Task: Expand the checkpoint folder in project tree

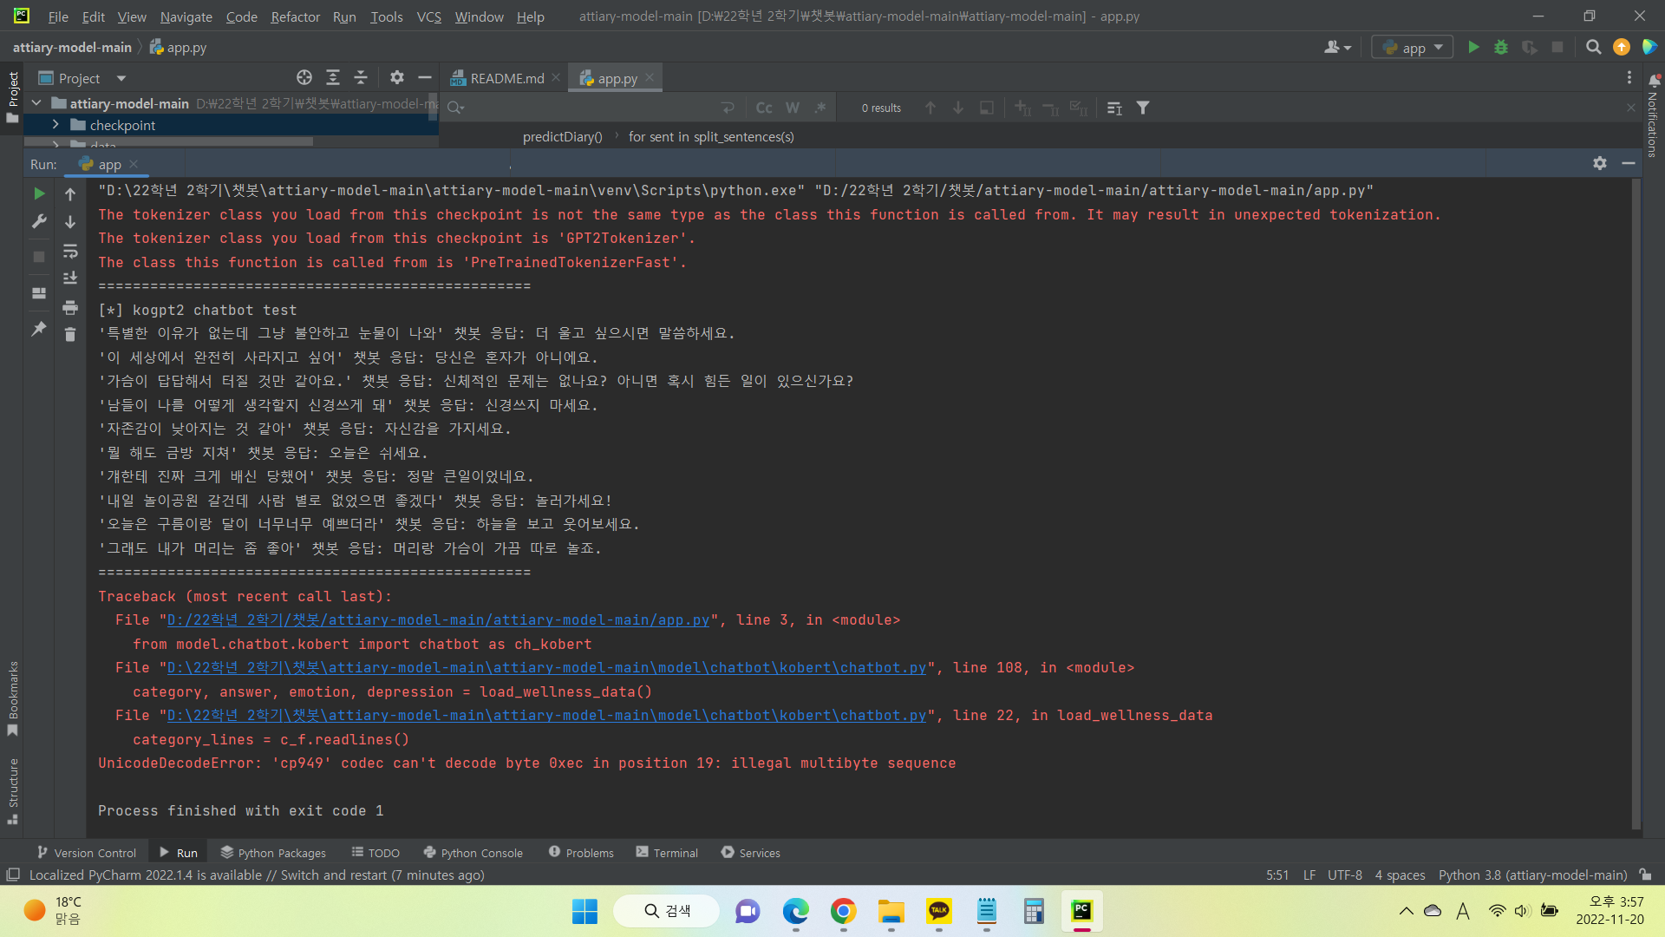Action: point(55,125)
